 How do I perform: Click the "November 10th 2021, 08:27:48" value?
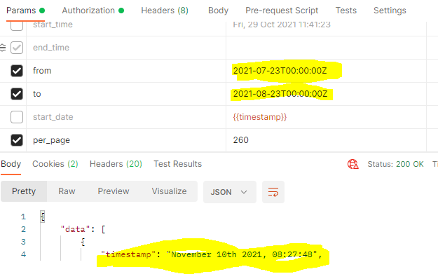(242, 254)
